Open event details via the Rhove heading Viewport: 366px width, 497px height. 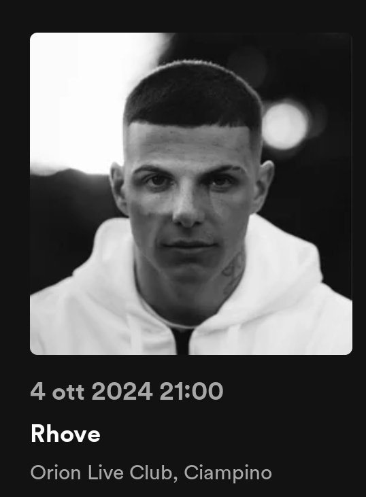[x=65, y=434]
